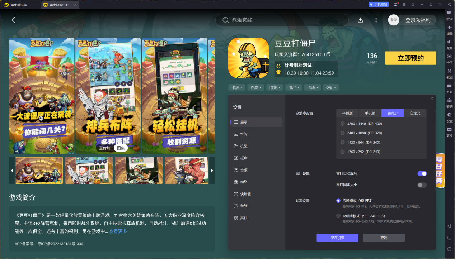The width and height of the screenshot is (455, 259).
Task: Open the multi-instance (多开) sidebar tool
Action: [449, 88]
